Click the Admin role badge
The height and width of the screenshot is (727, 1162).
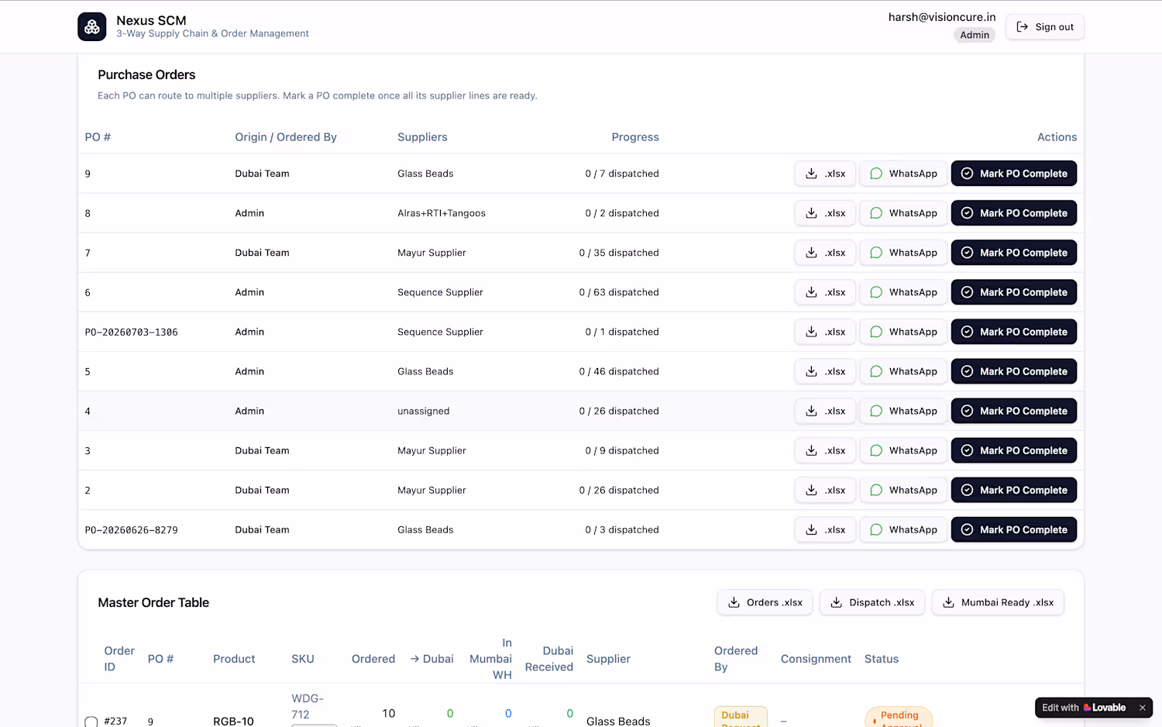(975, 35)
